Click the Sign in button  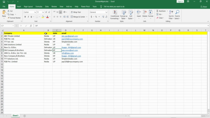point(180,1)
